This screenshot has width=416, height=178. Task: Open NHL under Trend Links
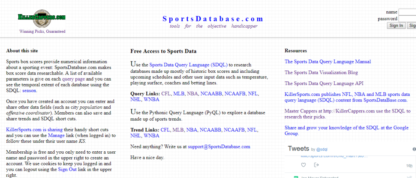pyautogui.click(x=136, y=136)
